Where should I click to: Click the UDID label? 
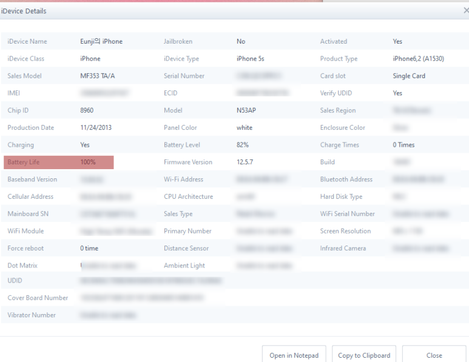click(x=15, y=280)
